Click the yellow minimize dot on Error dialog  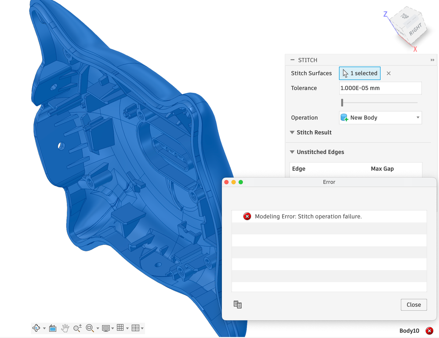click(233, 182)
